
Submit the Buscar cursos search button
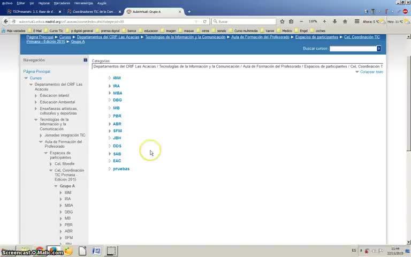pos(379,49)
